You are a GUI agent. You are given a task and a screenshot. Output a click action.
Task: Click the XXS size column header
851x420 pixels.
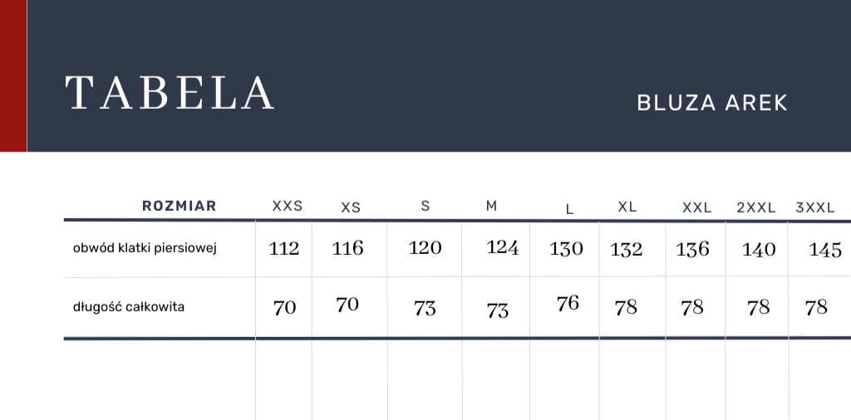pos(288,206)
